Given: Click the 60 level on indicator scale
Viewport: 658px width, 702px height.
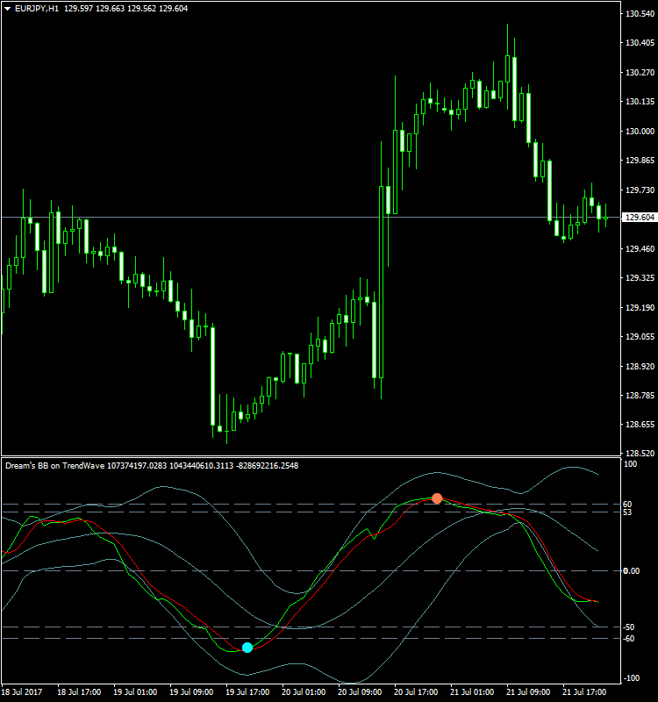Looking at the screenshot, I should click(627, 505).
